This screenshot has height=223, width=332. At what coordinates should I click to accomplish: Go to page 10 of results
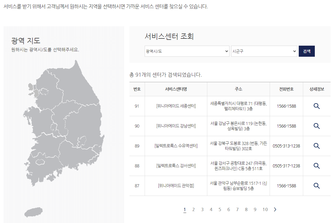[265, 209]
